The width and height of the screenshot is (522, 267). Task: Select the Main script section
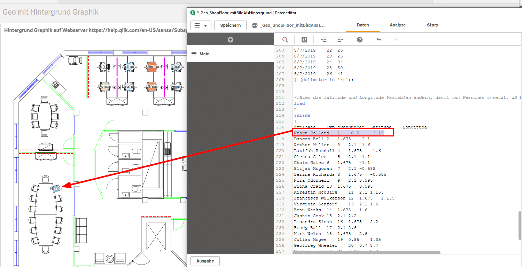pos(231,54)
